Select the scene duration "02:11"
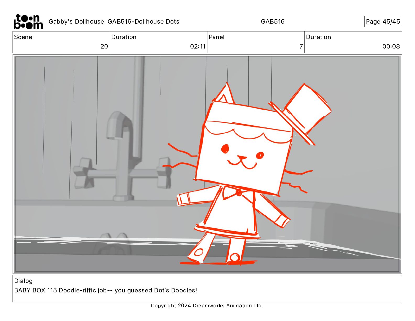415x321 pixels. pos(198,46)
